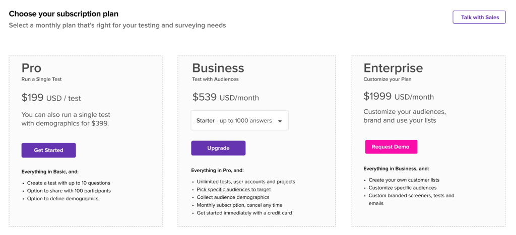
Task: Select the Business plan heading
Action: click(218, 68)
